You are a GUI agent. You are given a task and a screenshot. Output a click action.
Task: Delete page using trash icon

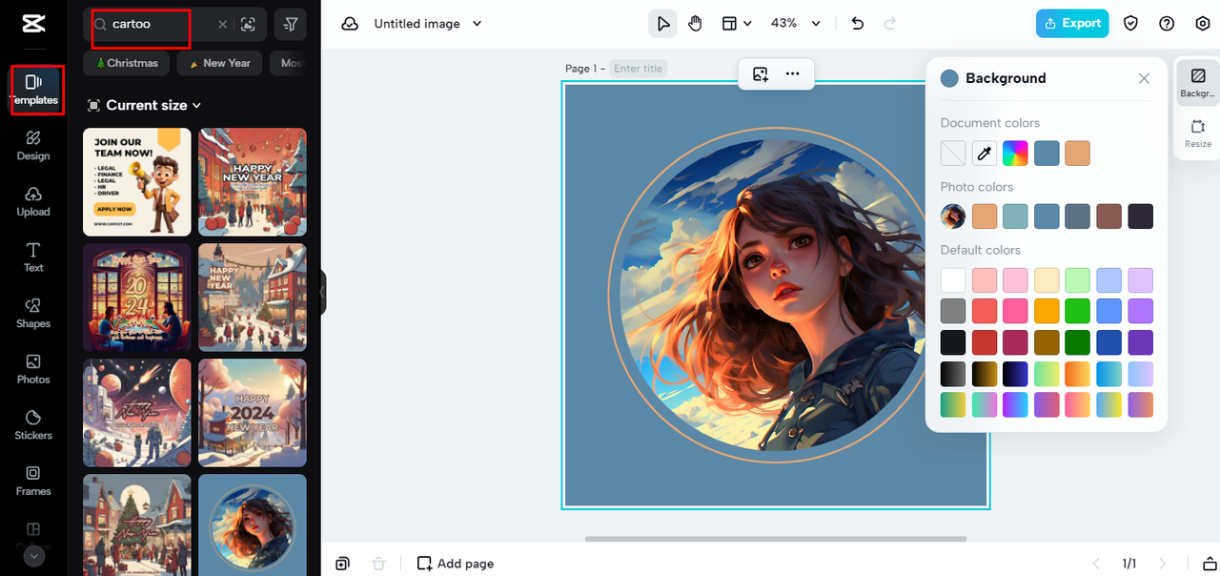(x=378, y=564)
